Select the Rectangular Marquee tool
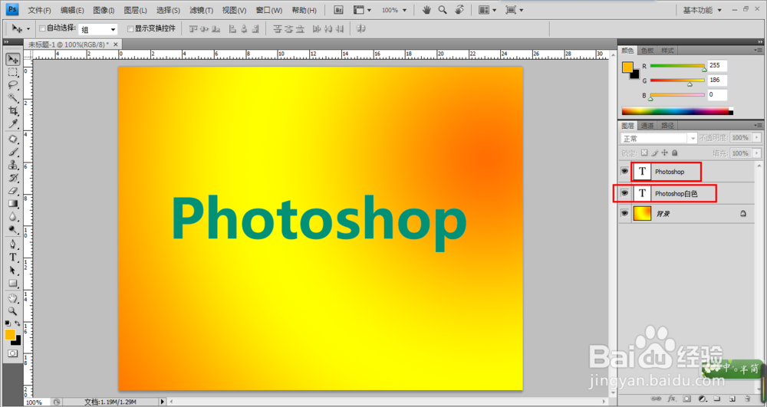This screenshot has width=767, height=407. [x=13, y=72]
